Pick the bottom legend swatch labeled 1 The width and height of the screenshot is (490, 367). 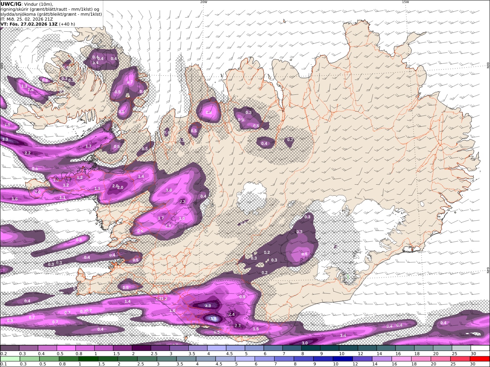(88, 359)
